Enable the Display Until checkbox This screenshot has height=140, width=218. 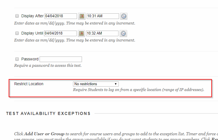17,33
